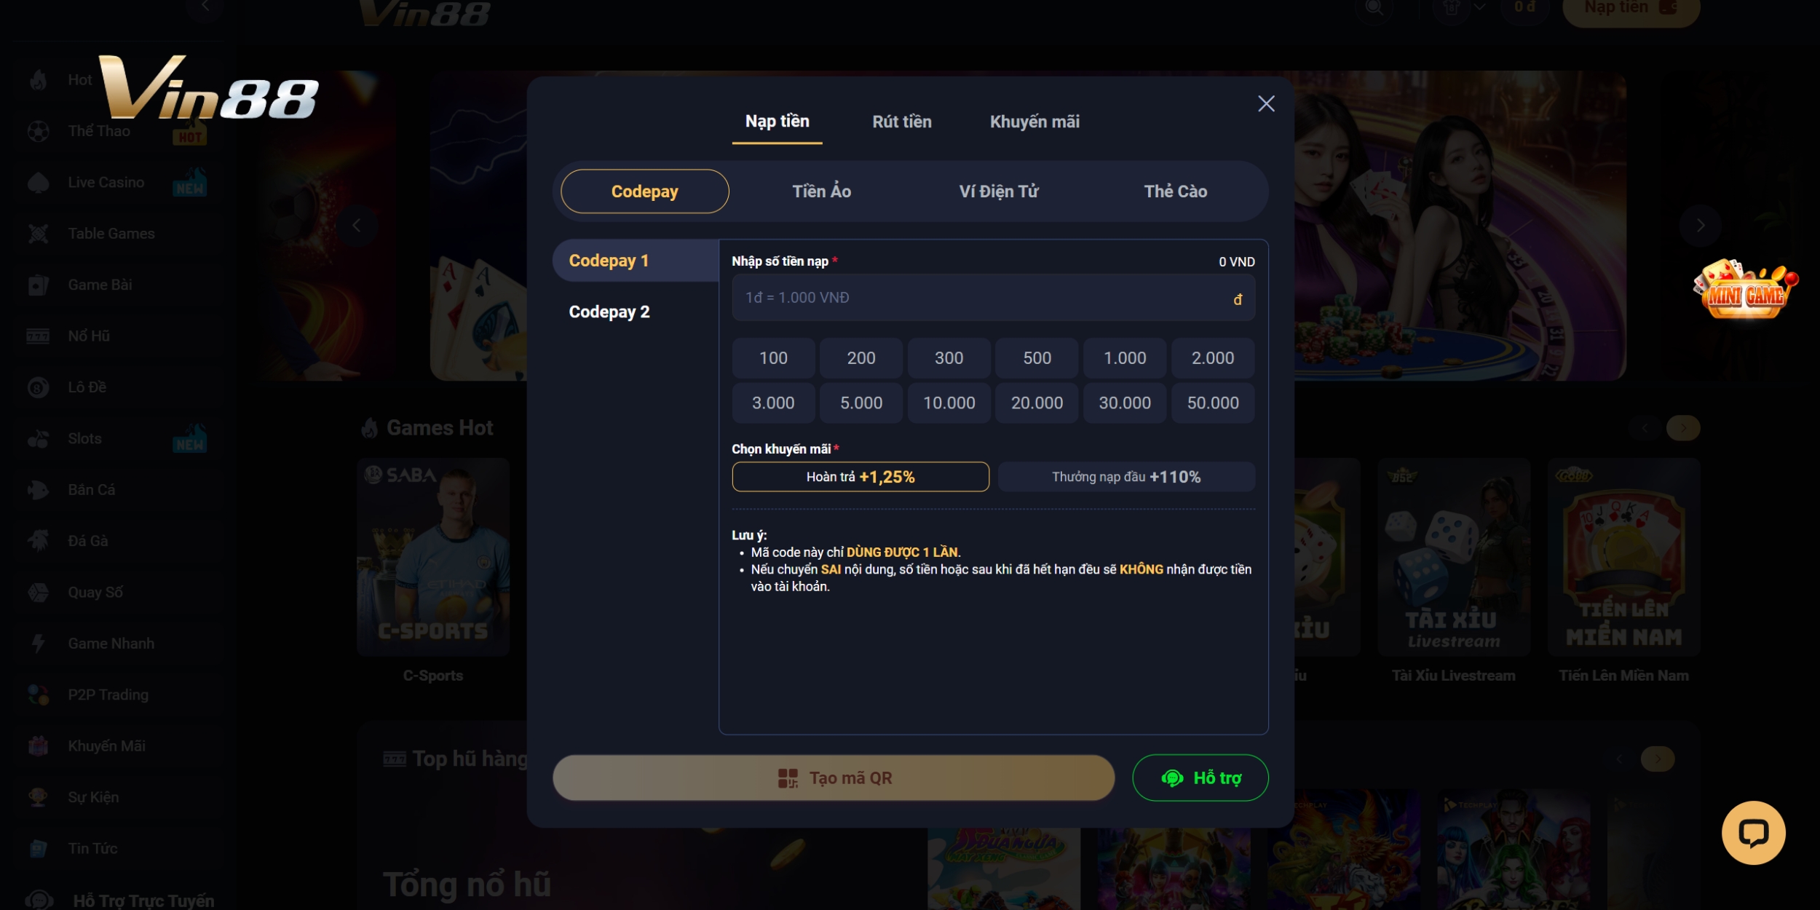Select the Ví Điện Tử payment method
The height and width of the screenshot is (910, 1820).
[999, 191]
